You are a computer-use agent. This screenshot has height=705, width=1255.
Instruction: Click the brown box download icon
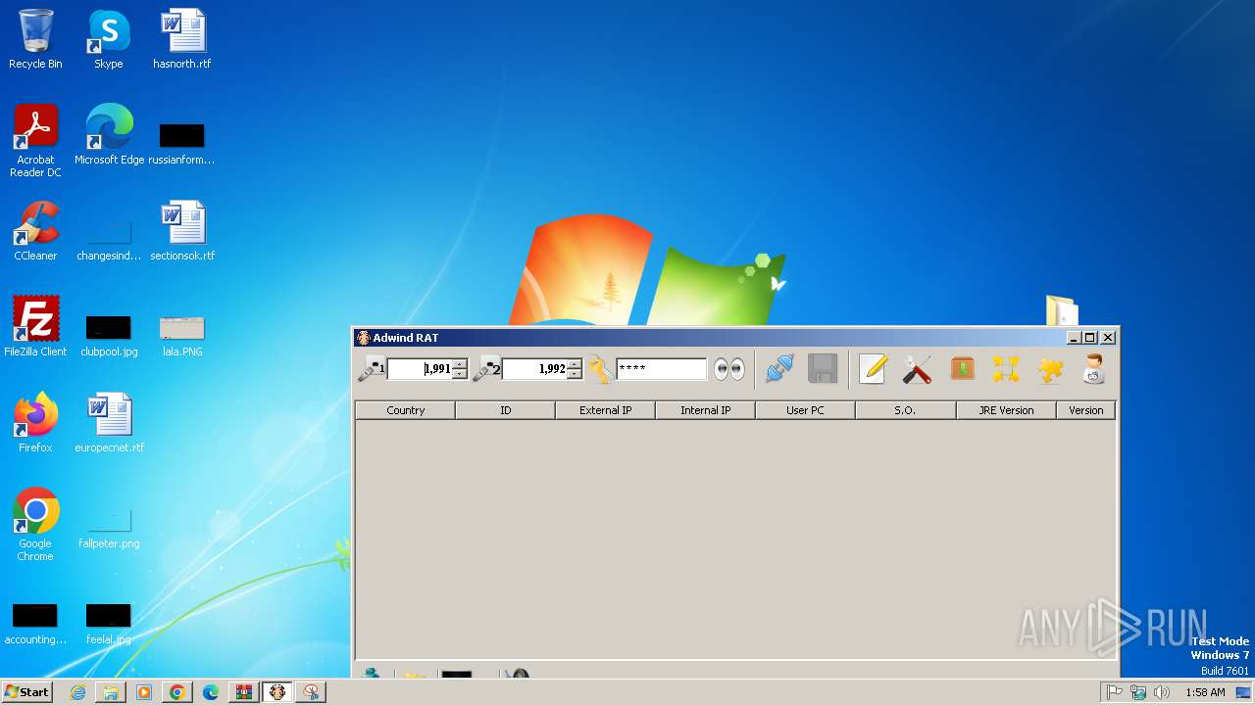pyautogui.click(x=963, y=369)
